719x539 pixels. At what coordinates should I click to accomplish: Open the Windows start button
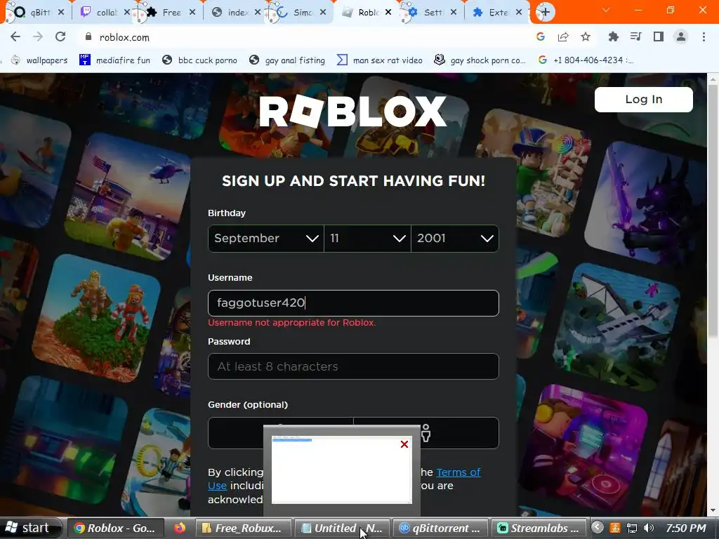coord(30,528)
